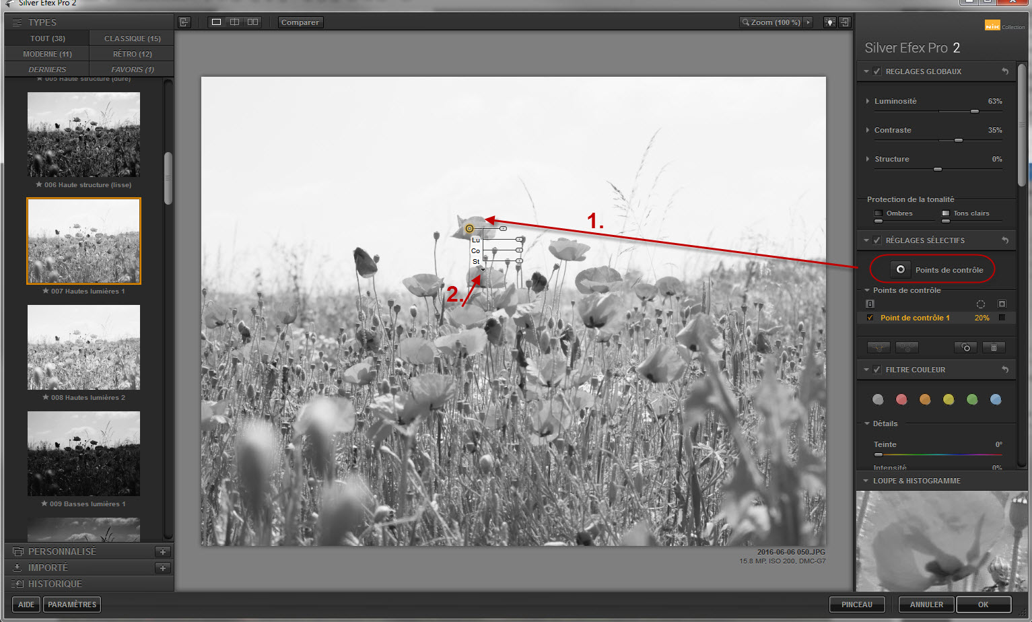Duplicate the selected control point
This screenshot has height=622, width=1032.
[x=966, y=347]
